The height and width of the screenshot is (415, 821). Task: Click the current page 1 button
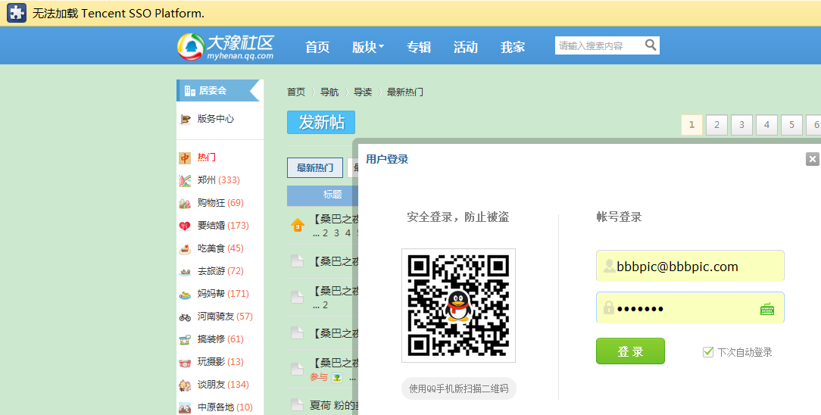[691, 124]
